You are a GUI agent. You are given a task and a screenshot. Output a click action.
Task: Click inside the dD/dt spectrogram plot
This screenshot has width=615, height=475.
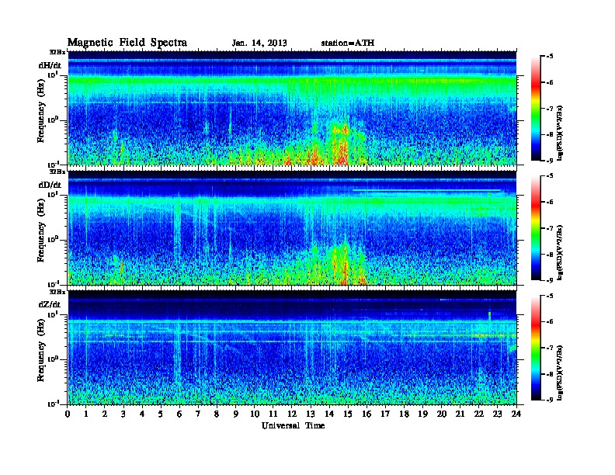(292, 227)
